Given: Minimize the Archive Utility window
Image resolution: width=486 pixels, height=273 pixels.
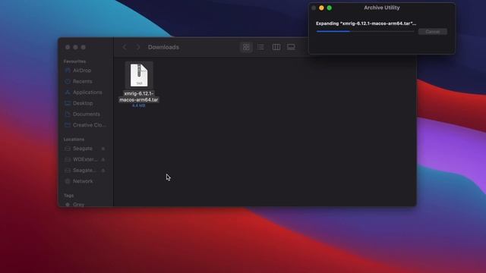Looking at the screenshot, I should (321, 8).
